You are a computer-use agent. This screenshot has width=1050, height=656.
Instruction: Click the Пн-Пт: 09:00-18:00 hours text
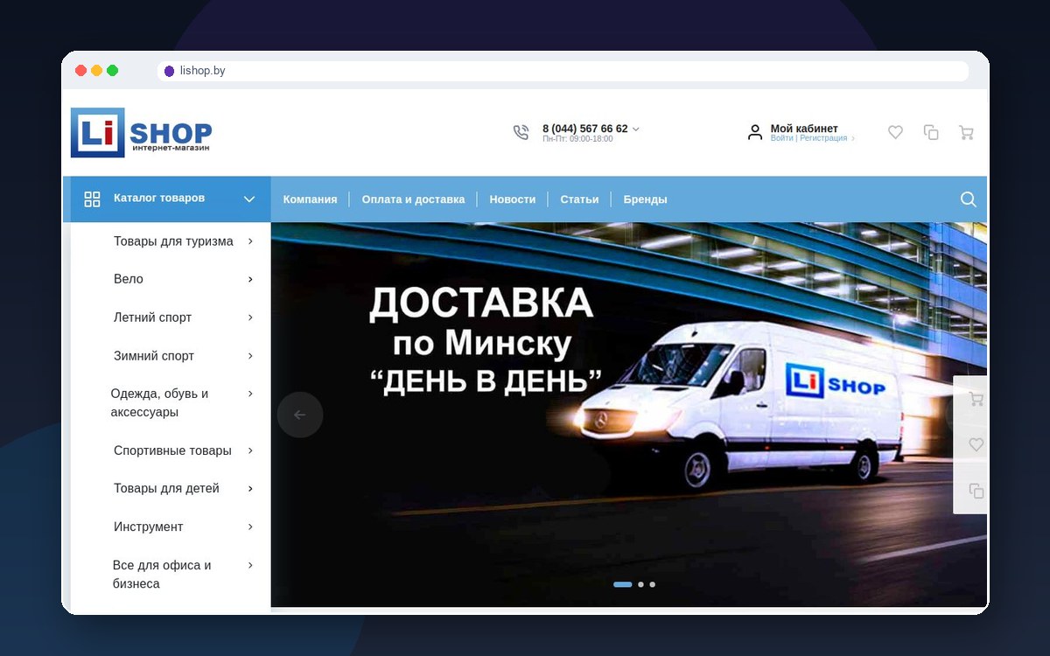577,139
